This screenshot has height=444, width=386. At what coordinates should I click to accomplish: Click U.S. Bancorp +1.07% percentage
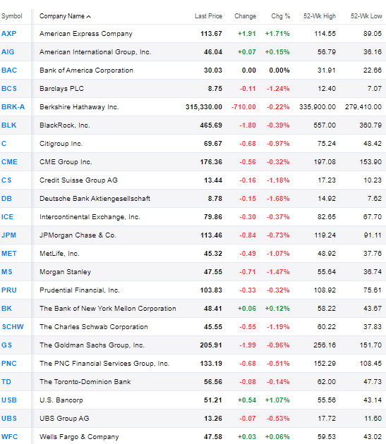click(x=277, y=400)
